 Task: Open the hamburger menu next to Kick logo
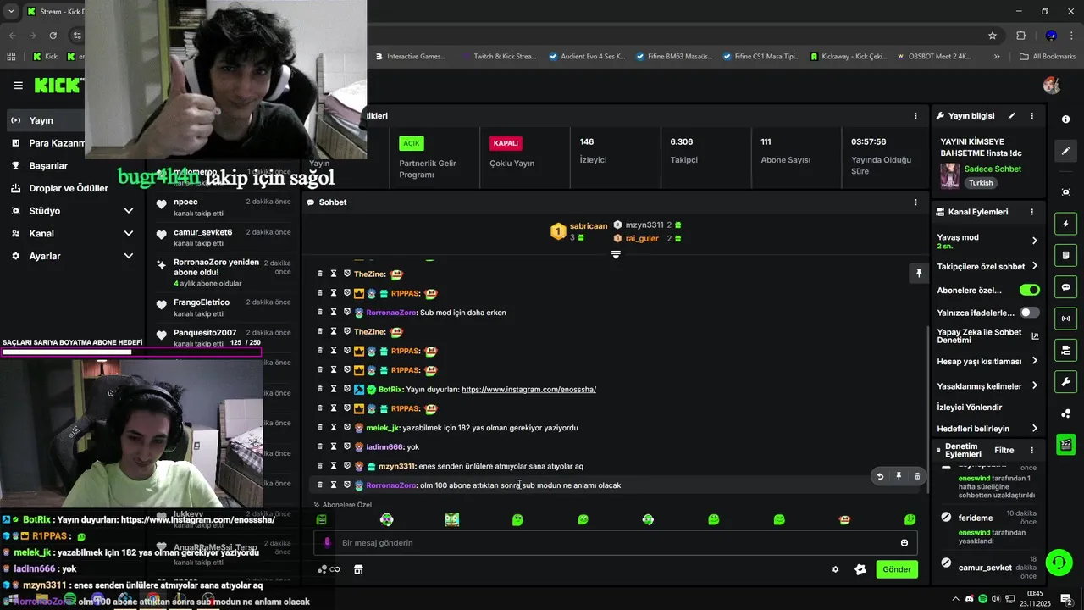[x=18, y=86]
